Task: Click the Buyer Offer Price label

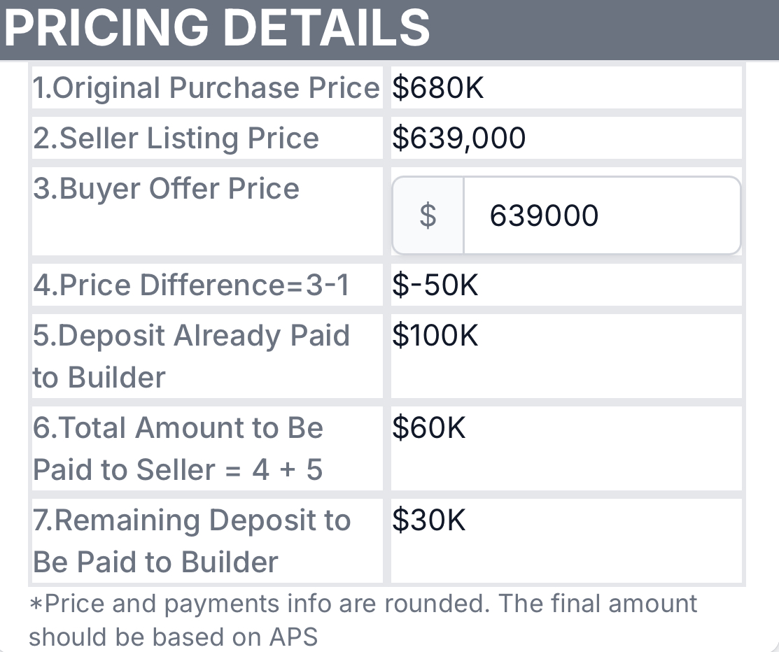Action: 167,189
